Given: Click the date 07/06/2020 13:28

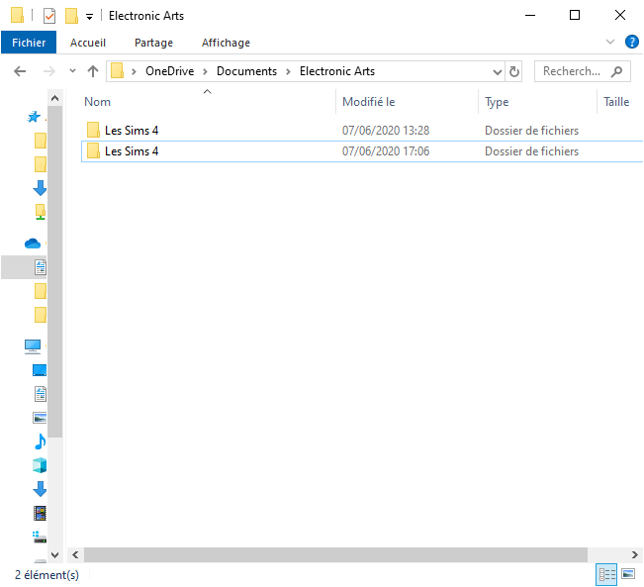Looking at the screenshot, I should pyautogui.click(x=386, y=131).
